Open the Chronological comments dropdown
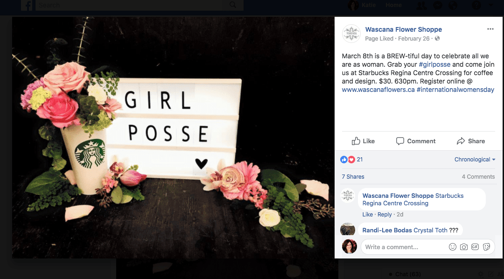 point(474,159)
